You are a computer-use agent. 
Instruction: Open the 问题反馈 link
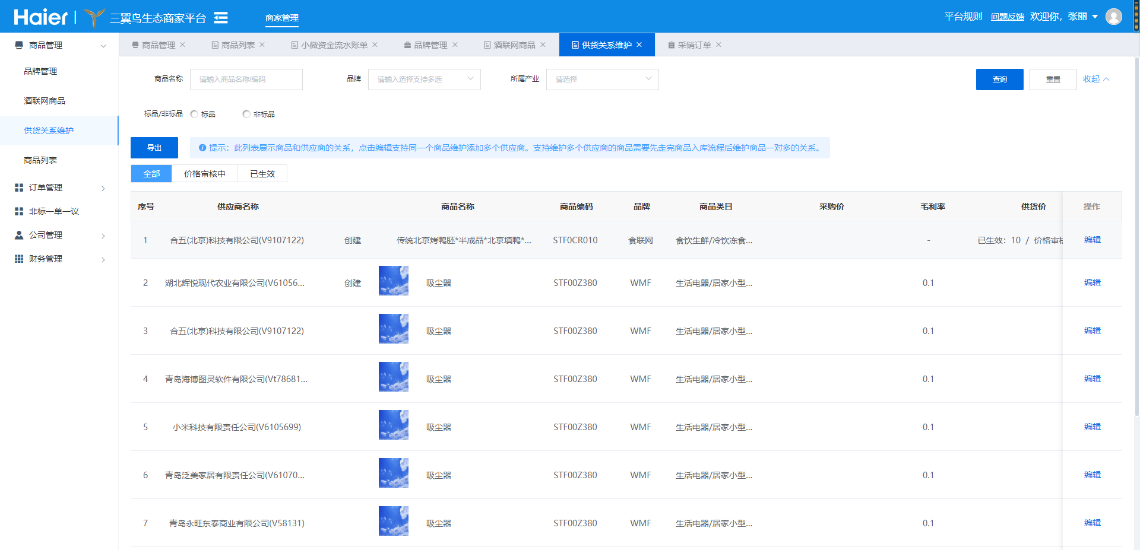[x=1008, y=17]
